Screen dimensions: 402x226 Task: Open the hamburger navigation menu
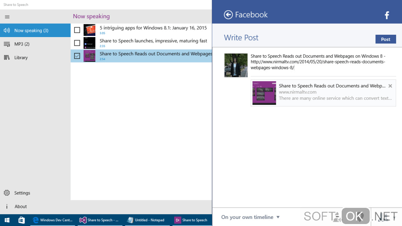[7, 17]
